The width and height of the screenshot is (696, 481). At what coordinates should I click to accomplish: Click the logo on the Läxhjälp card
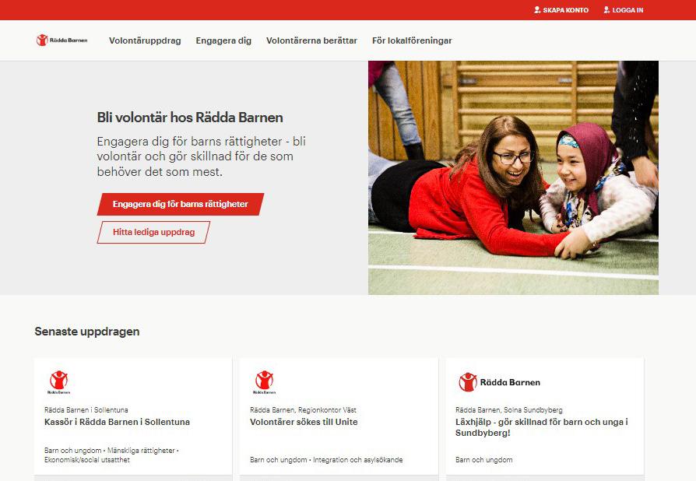tap(499, 382)
